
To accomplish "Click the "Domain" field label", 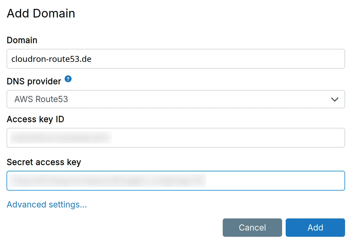I will click(22, 40).
